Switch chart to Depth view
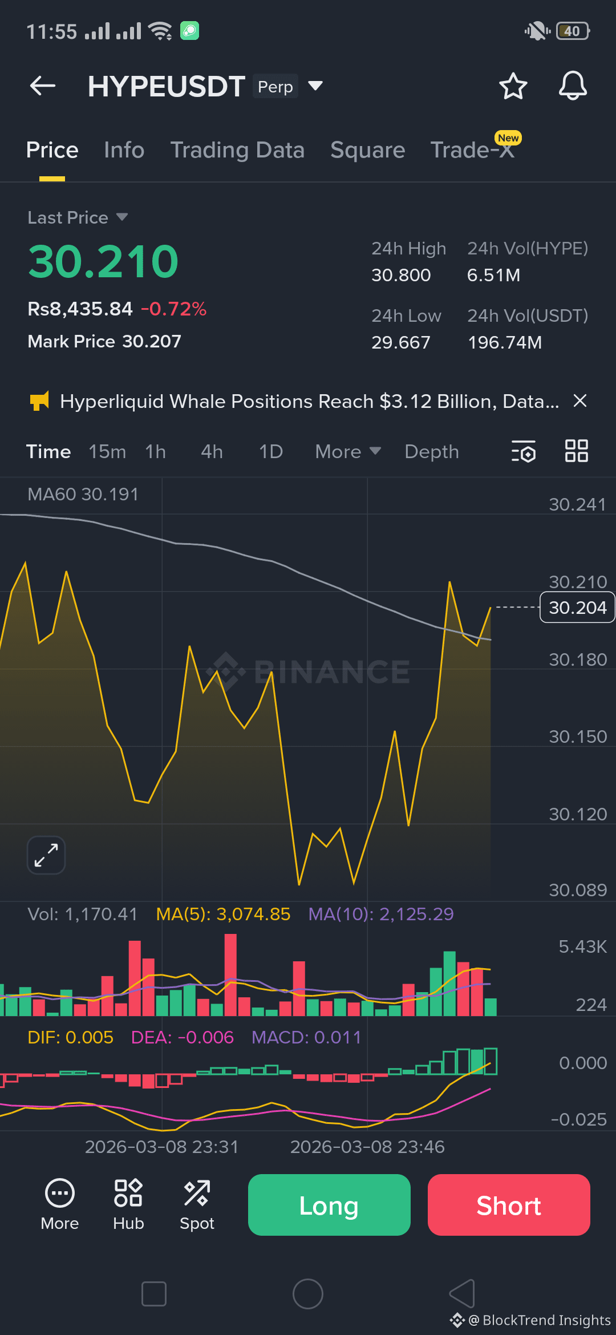The height and width of the screenshot is (1335, 616). click(432, 452)
